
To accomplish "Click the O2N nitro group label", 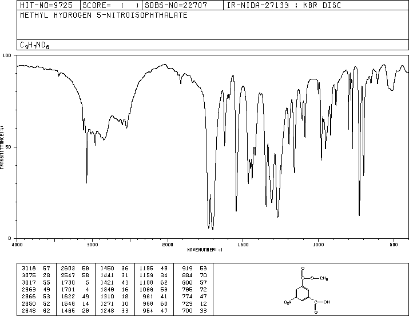I will tap(288, 302).
